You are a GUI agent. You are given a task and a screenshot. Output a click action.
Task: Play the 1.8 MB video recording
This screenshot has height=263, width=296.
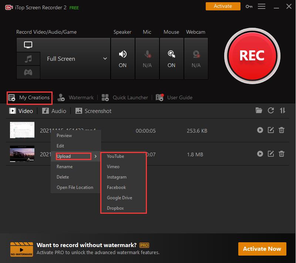260,154
